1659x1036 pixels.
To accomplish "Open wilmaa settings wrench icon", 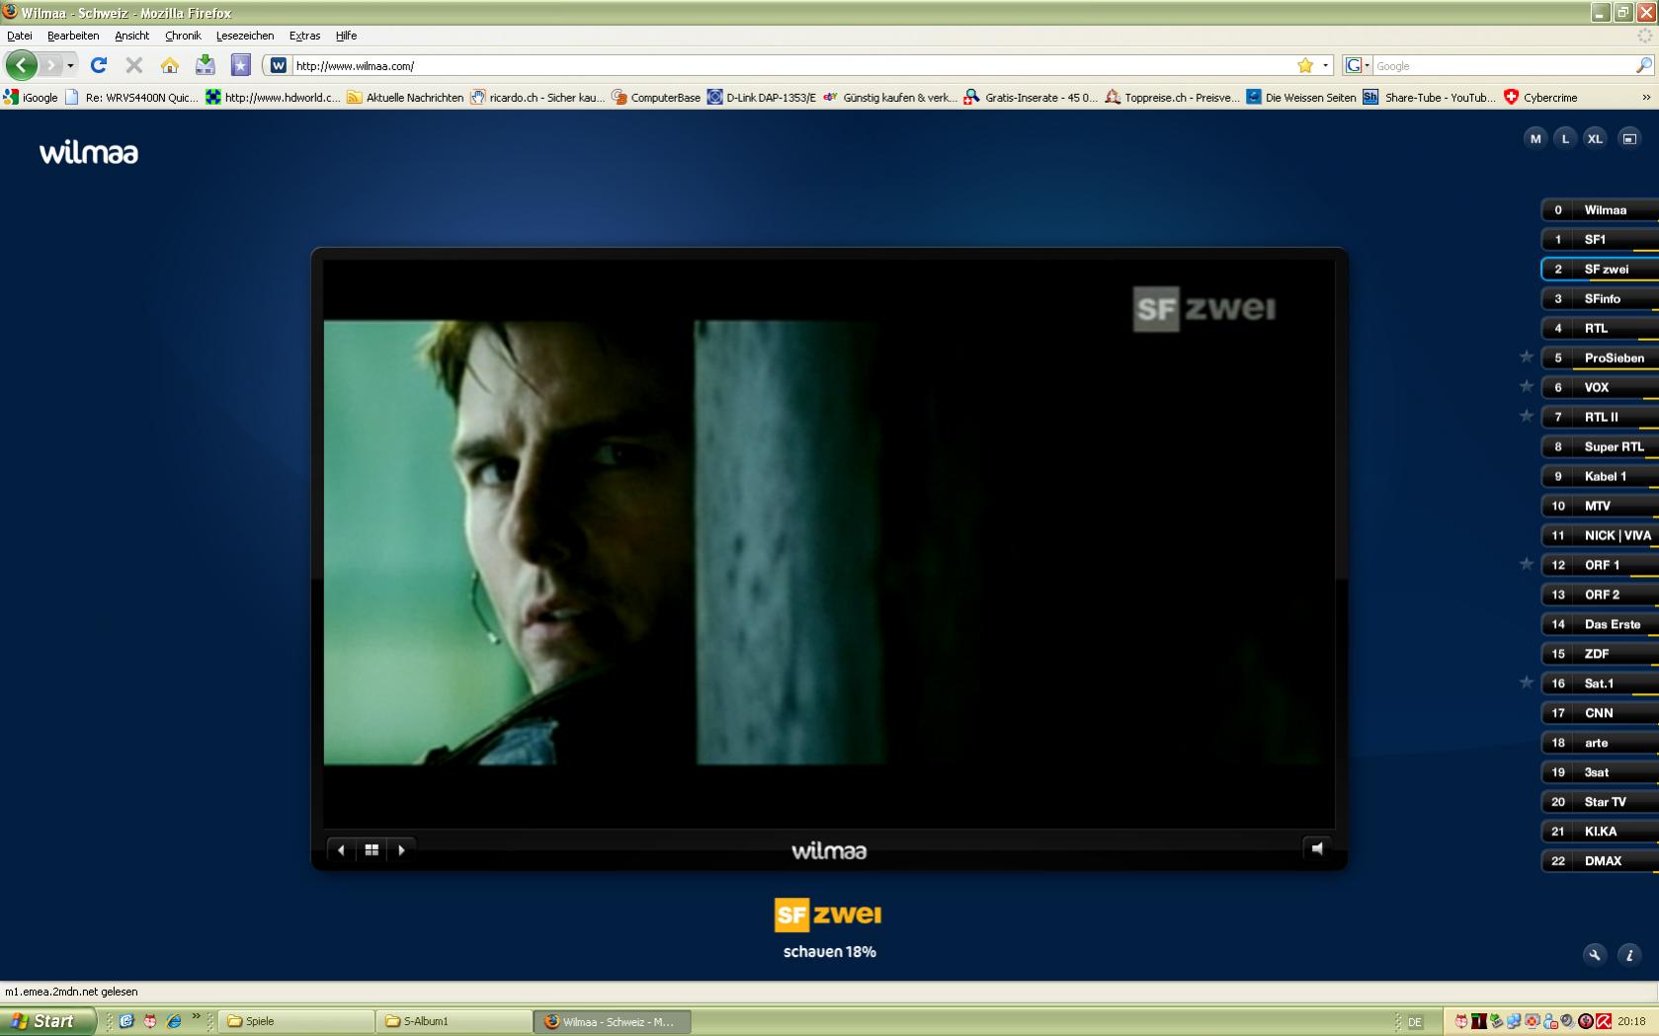I will [x=1594, y=954].
